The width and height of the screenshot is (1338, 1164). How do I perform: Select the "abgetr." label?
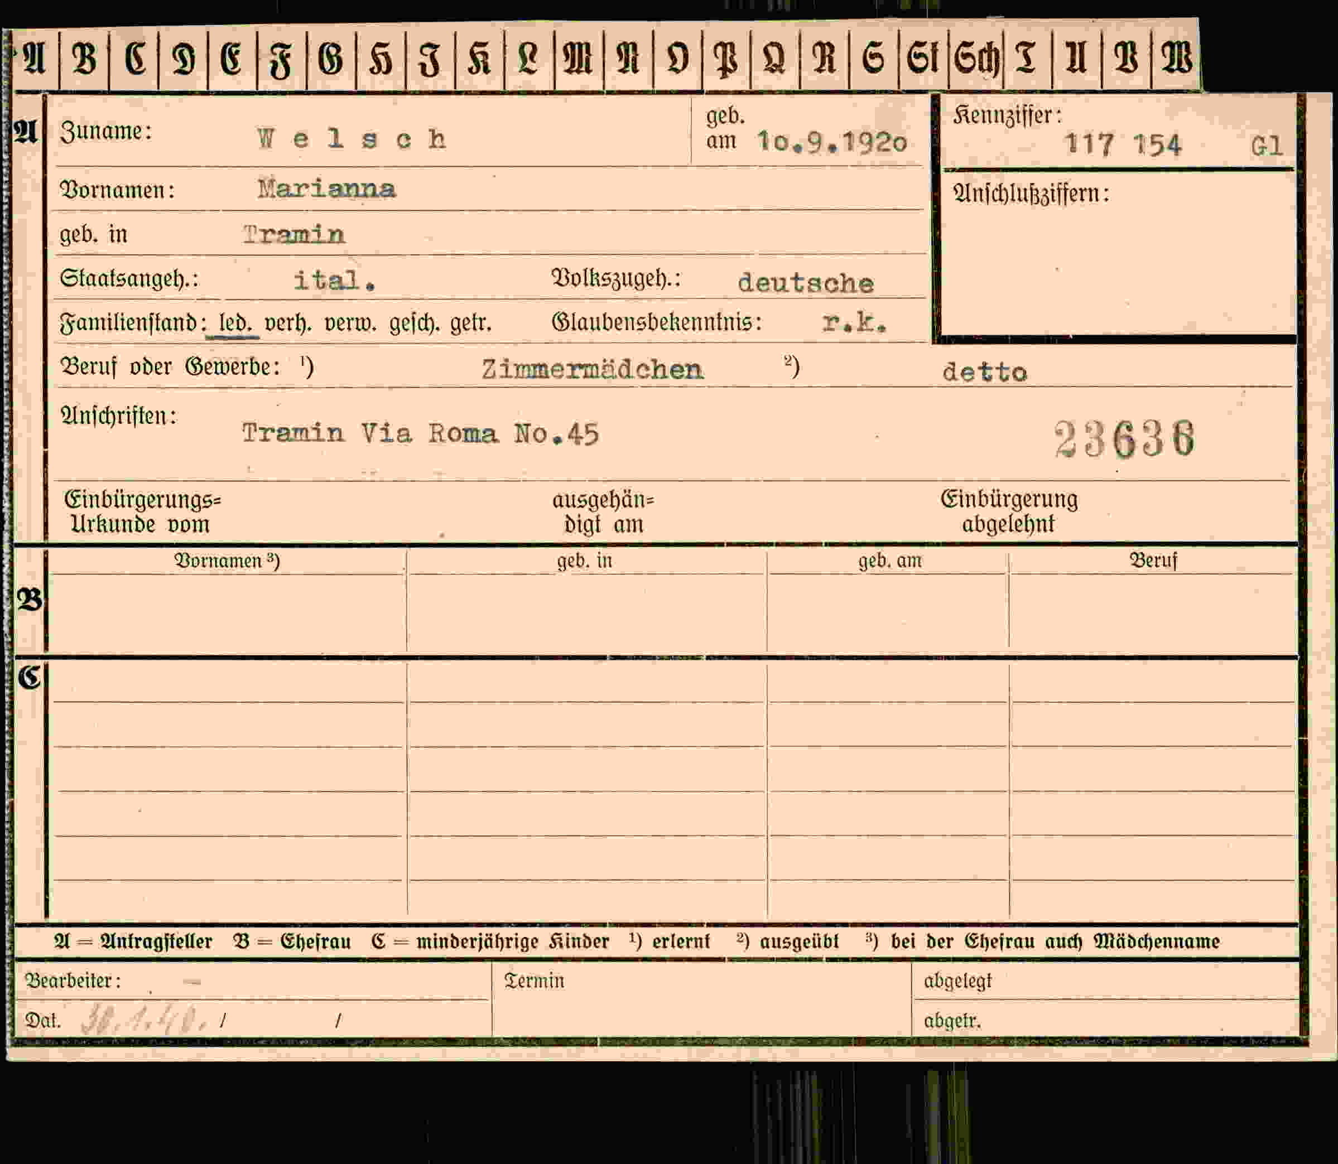coord(952,1021)
